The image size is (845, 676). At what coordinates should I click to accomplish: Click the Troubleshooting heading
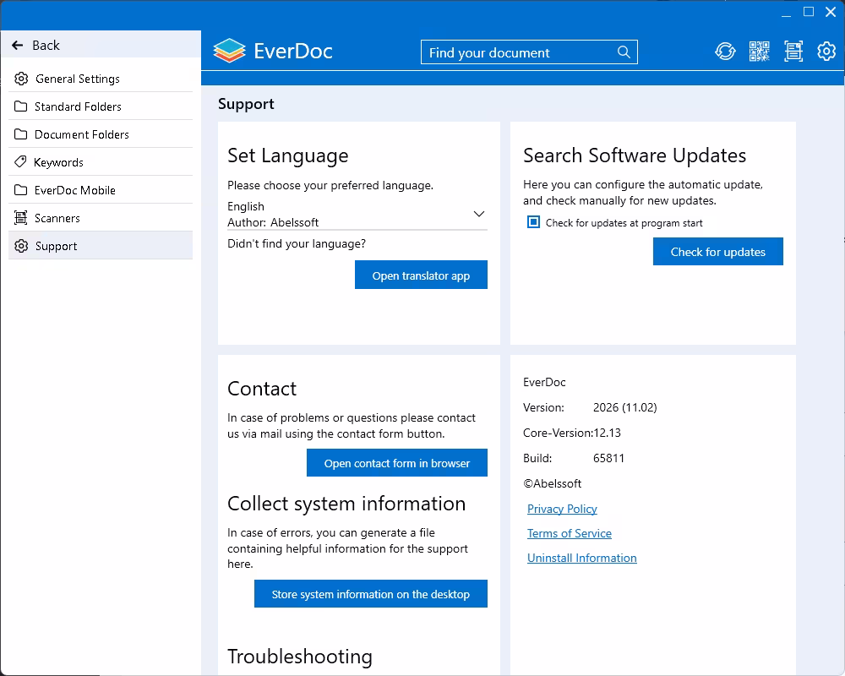coord(300,657)
